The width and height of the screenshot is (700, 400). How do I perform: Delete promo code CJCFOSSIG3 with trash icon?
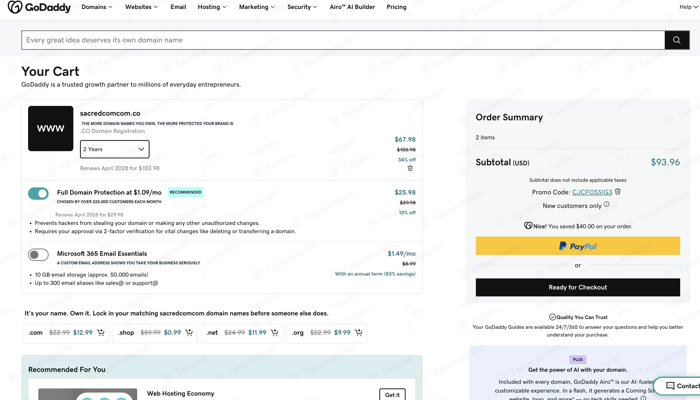(x=617, y=192)
